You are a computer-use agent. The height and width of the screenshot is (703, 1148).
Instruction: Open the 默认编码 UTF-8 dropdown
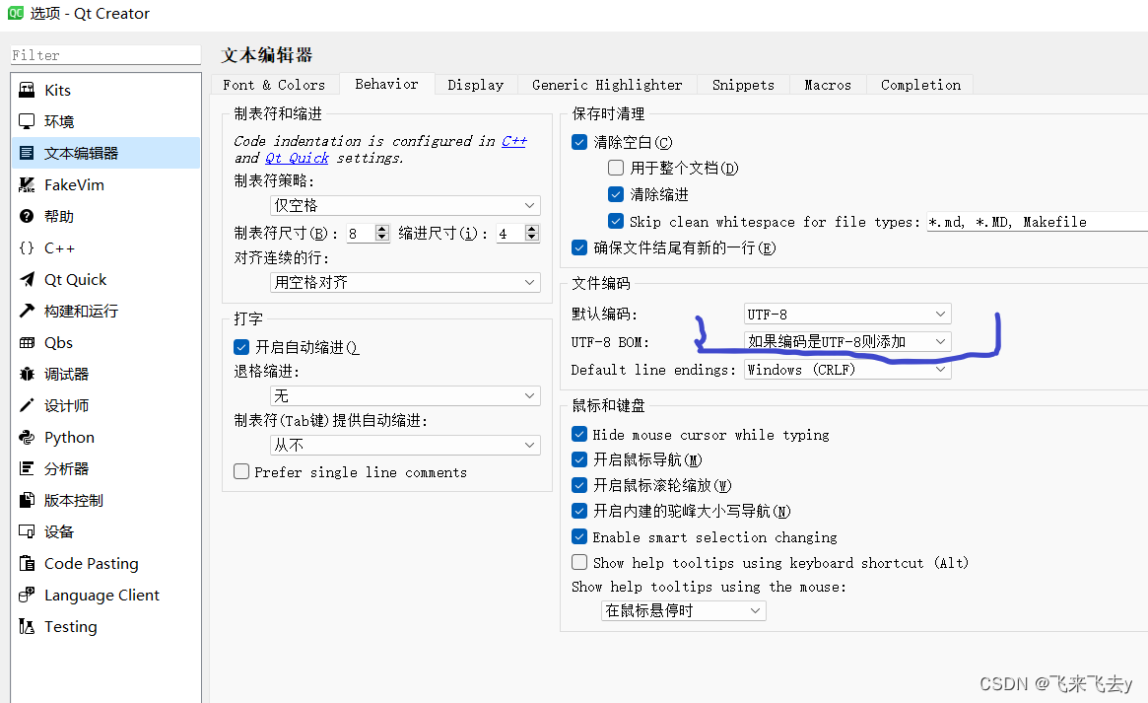tap(847, 315)
